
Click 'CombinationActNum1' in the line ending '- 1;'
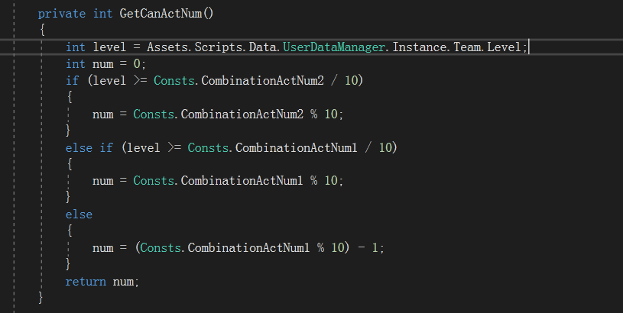[248, 248]
